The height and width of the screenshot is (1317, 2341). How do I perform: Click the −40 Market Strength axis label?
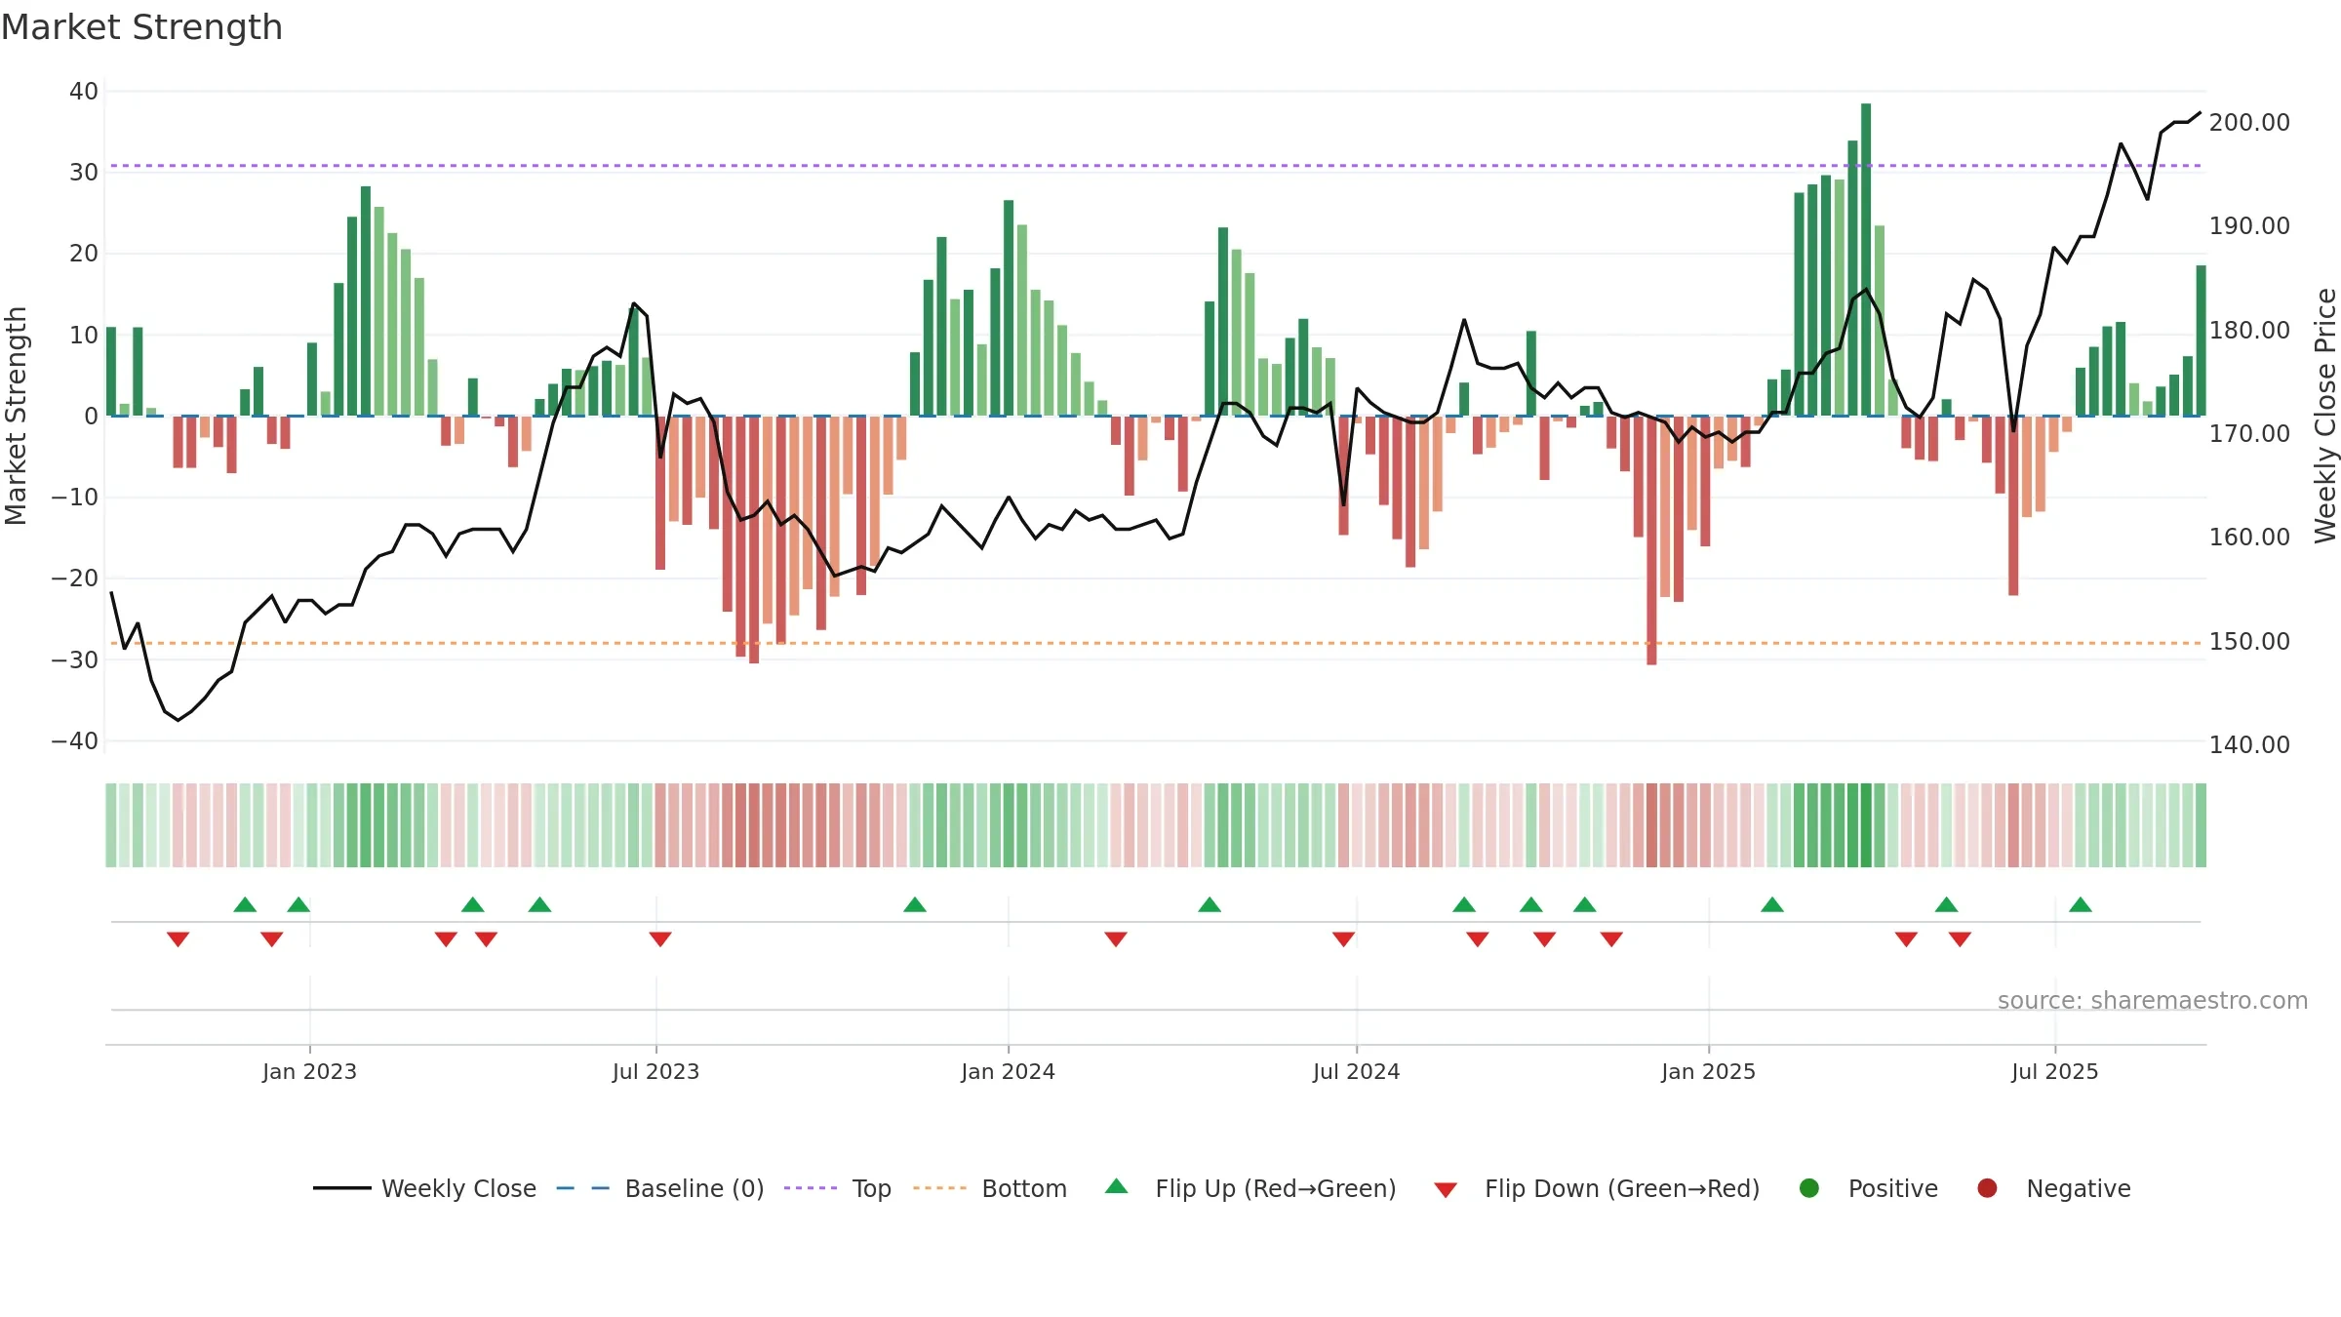(x=75, y=741)
